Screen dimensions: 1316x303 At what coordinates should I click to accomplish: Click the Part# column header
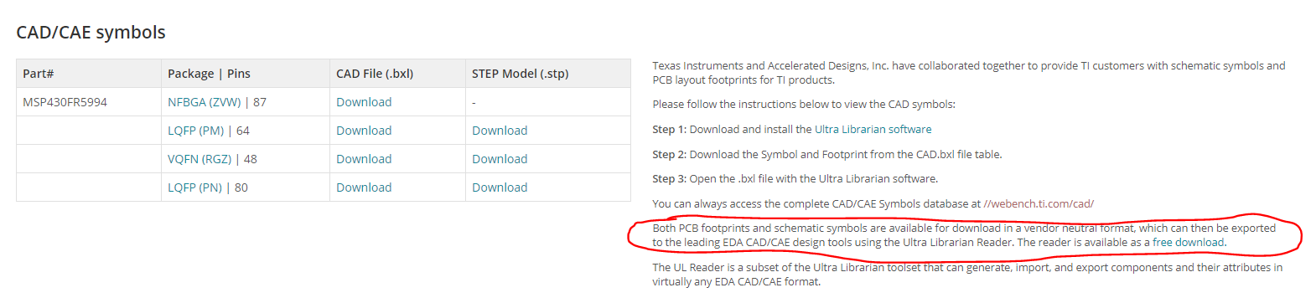[39, 74]
